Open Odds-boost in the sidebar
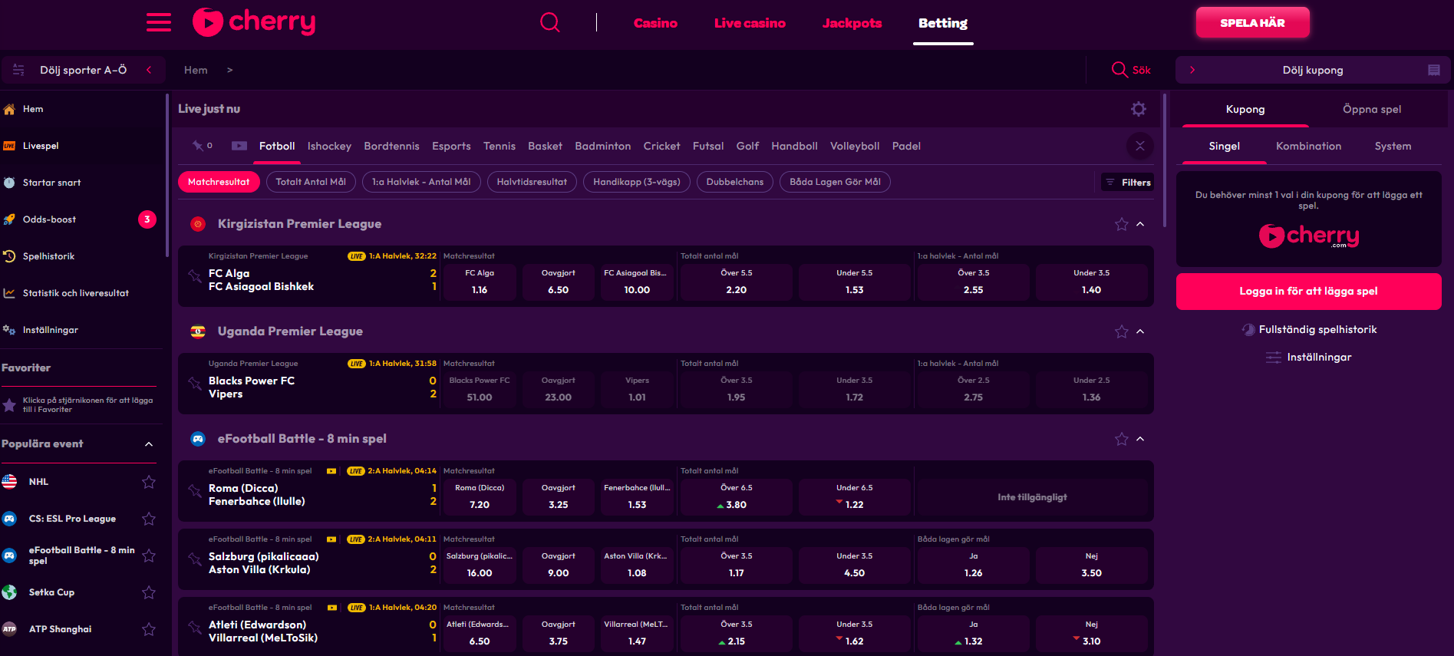The width and height of the screenshot is (1454, 656). pyautogui.click(x=49, y=219)
